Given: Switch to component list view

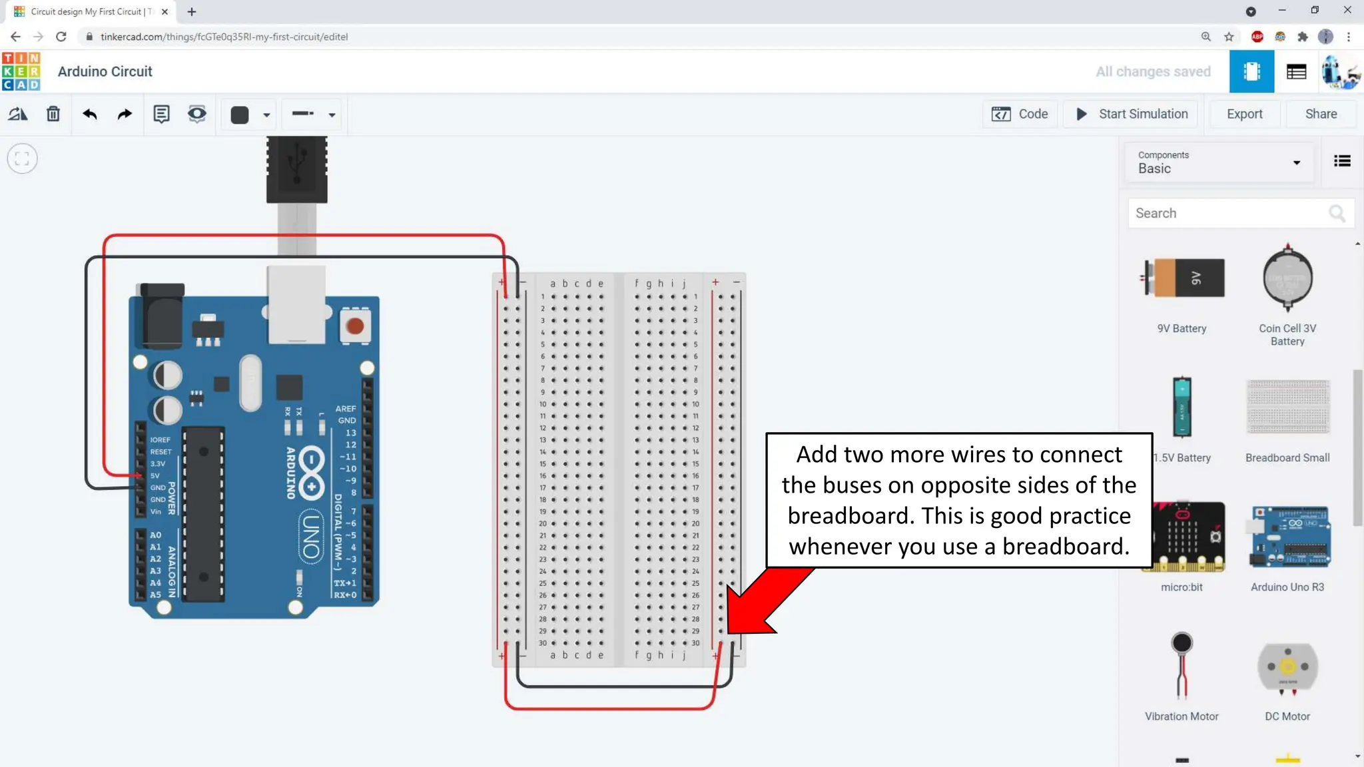Looking at the screenshot, I should coord(1296,71).
